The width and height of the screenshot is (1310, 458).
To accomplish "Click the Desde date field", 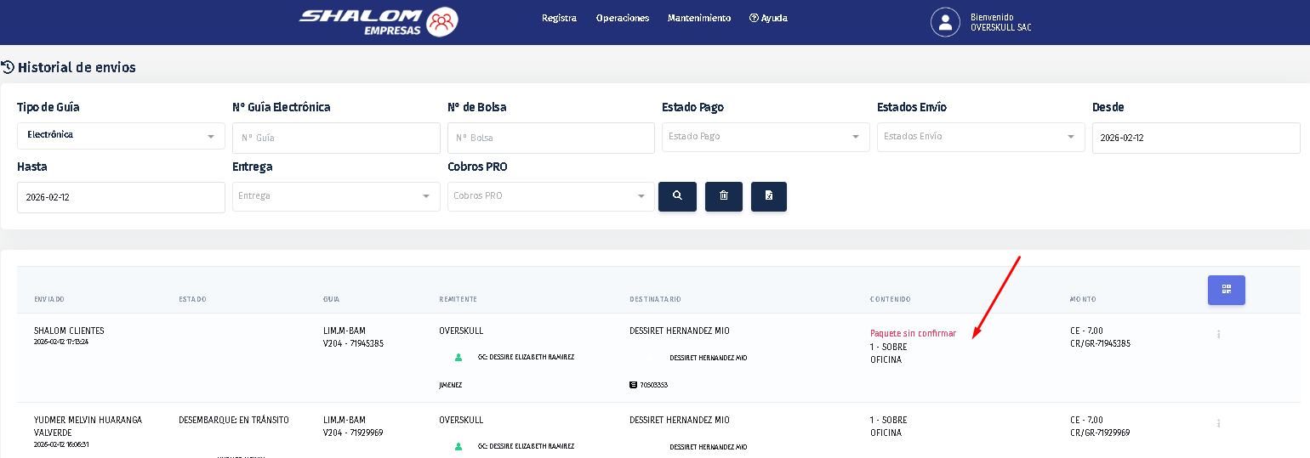I will [1195, 138].
